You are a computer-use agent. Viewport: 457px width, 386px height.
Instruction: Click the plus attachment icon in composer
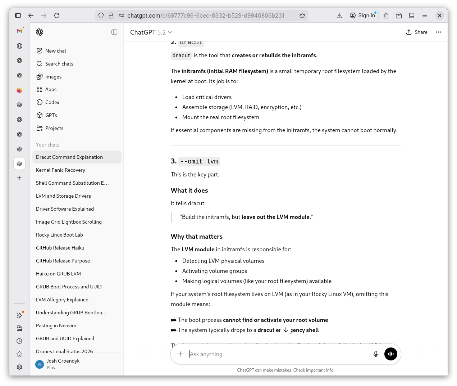pyautogui.click(x=181, y=354)
